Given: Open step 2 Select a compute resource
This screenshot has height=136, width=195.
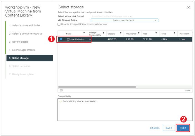Looking at the screenshot, I should pos(27,34).
